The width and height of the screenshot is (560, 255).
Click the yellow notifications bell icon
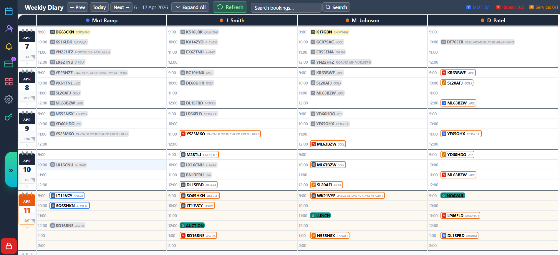click(9, 46)
